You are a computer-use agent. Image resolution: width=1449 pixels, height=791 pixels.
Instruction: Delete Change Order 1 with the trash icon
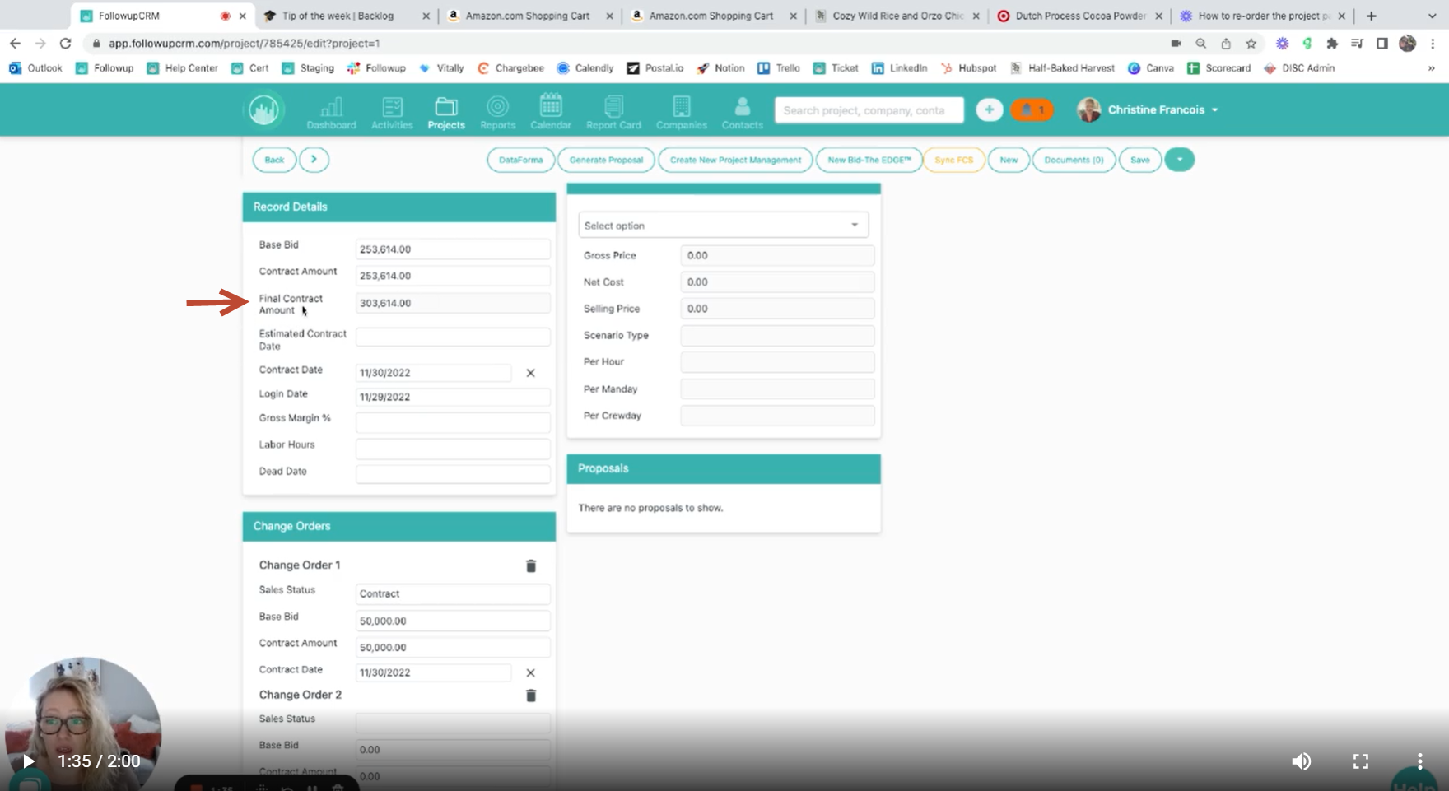pos(531,565)
